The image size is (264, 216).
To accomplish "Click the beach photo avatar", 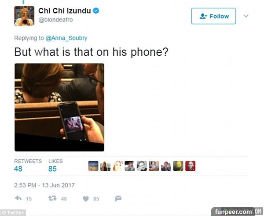I will point(93,166).
